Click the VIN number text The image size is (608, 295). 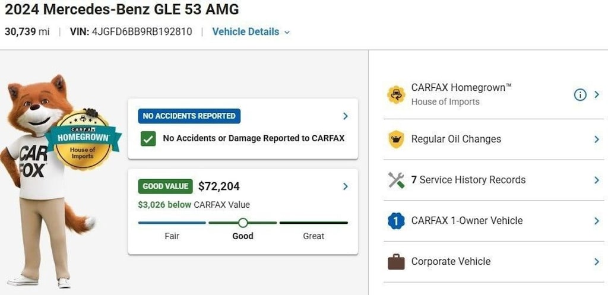142,32
